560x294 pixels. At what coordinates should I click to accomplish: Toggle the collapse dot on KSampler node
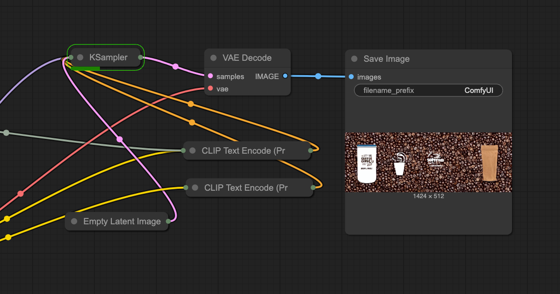click(x=80, y=57)
